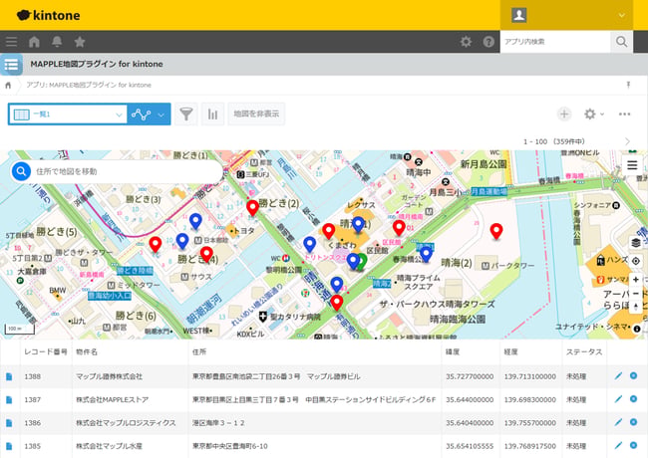Viewport: 648px width, 458px height.
Task: Edit record 1387 with pencil icon
Action: 618,399
